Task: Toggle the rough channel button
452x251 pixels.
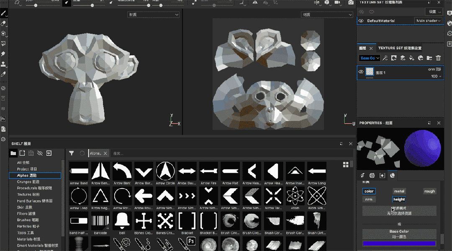Action: (429, 191)
